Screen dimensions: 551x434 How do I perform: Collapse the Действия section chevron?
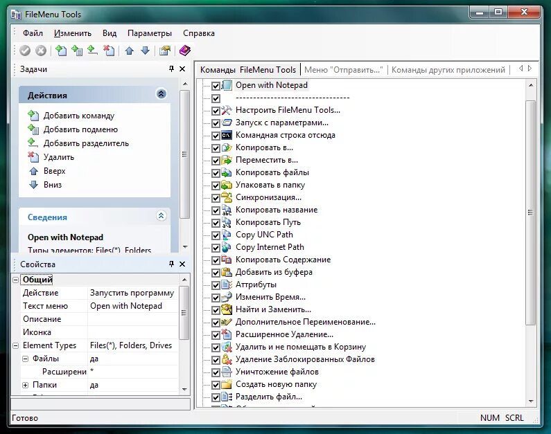click(161, 94)
